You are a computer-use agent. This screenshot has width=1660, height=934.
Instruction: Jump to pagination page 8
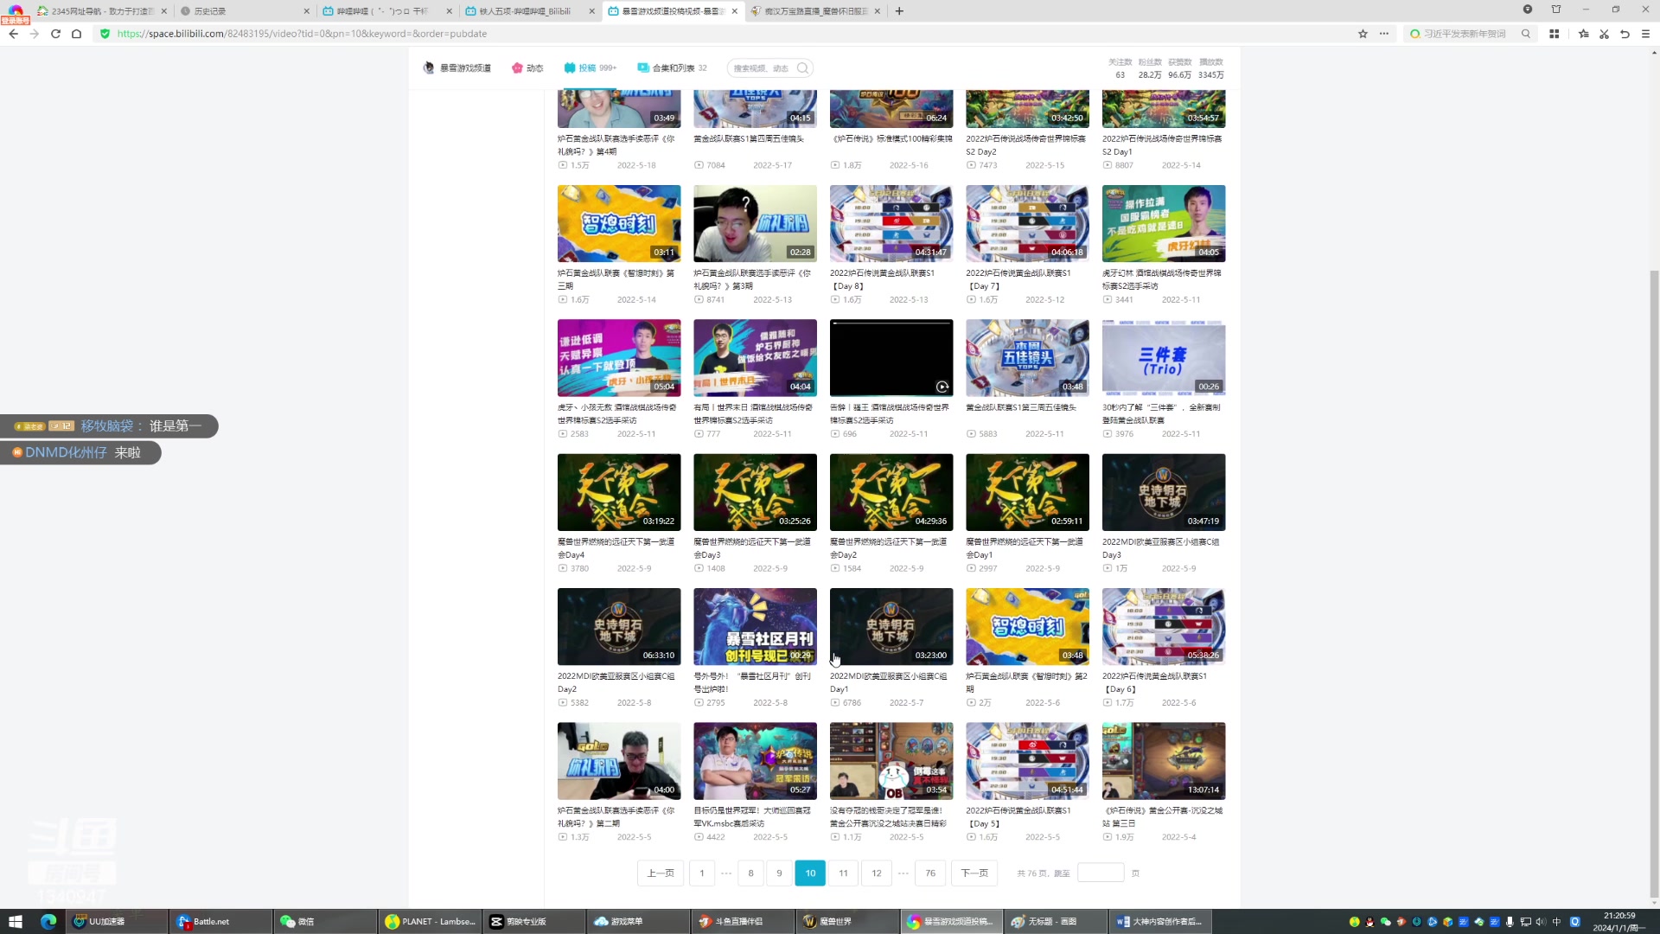tap(750, 873)
